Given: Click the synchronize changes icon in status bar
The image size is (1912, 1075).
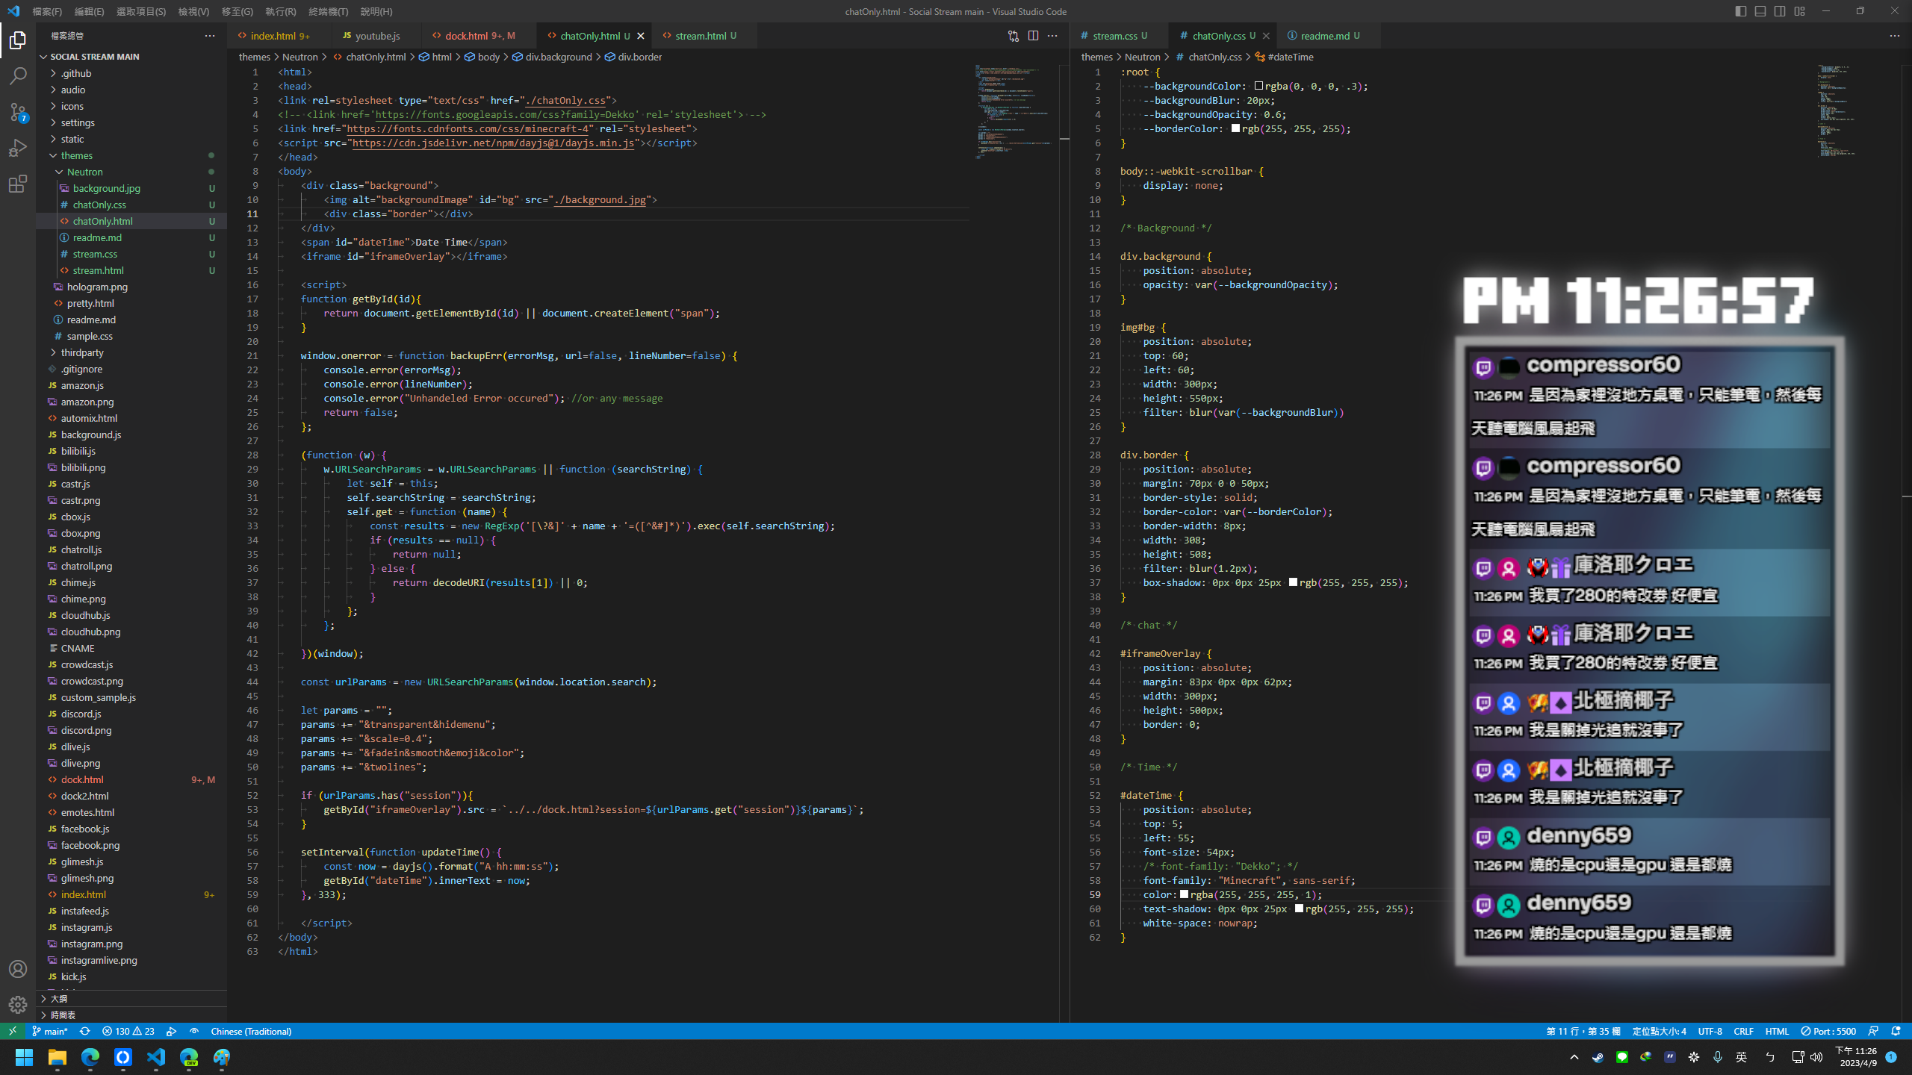Looking at the screenshot, I should pyautogui.click(x=85, y=1031).
